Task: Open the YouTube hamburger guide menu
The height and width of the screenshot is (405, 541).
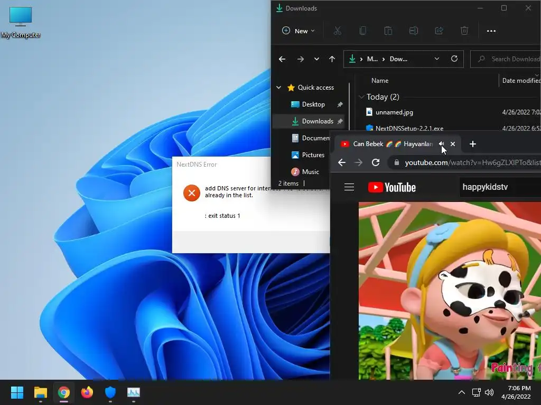Action: click(x=349, y=187)
